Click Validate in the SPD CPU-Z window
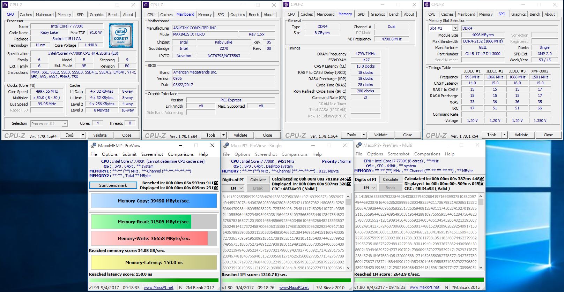 [x=521, y=135]
